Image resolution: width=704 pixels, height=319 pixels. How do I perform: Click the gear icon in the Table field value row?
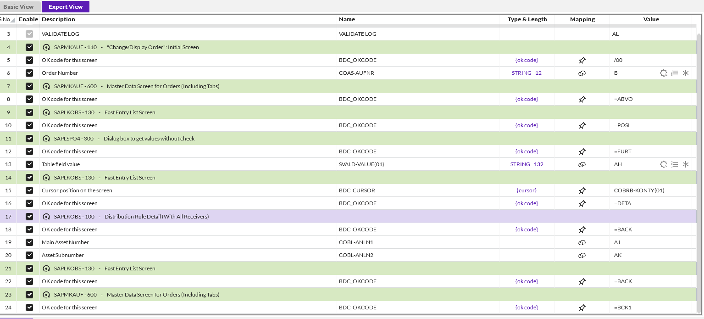(664, 164)
